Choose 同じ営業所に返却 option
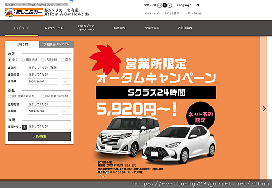This screenshot has height=188, width=272. click(10, 96)
